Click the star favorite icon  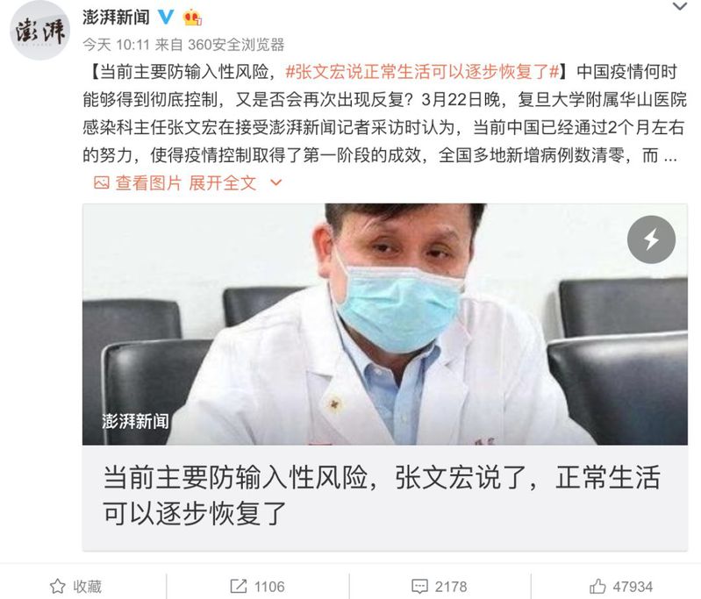coord(58,586)
